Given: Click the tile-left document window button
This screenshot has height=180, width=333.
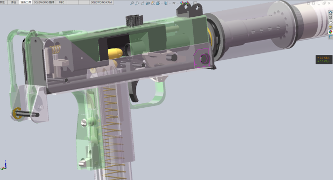Looking at the screenshot, I should point(308,3).
